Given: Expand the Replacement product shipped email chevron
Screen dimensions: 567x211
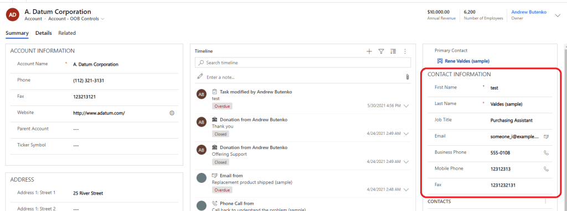Looking at the screenshot, I should tap(406, 189).
